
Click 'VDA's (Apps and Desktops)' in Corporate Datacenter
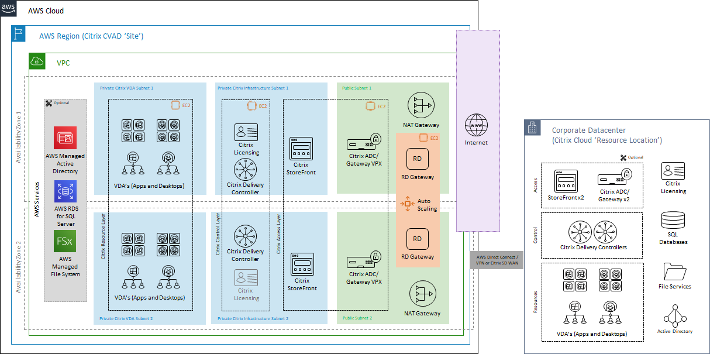click(x=593, y=334)
